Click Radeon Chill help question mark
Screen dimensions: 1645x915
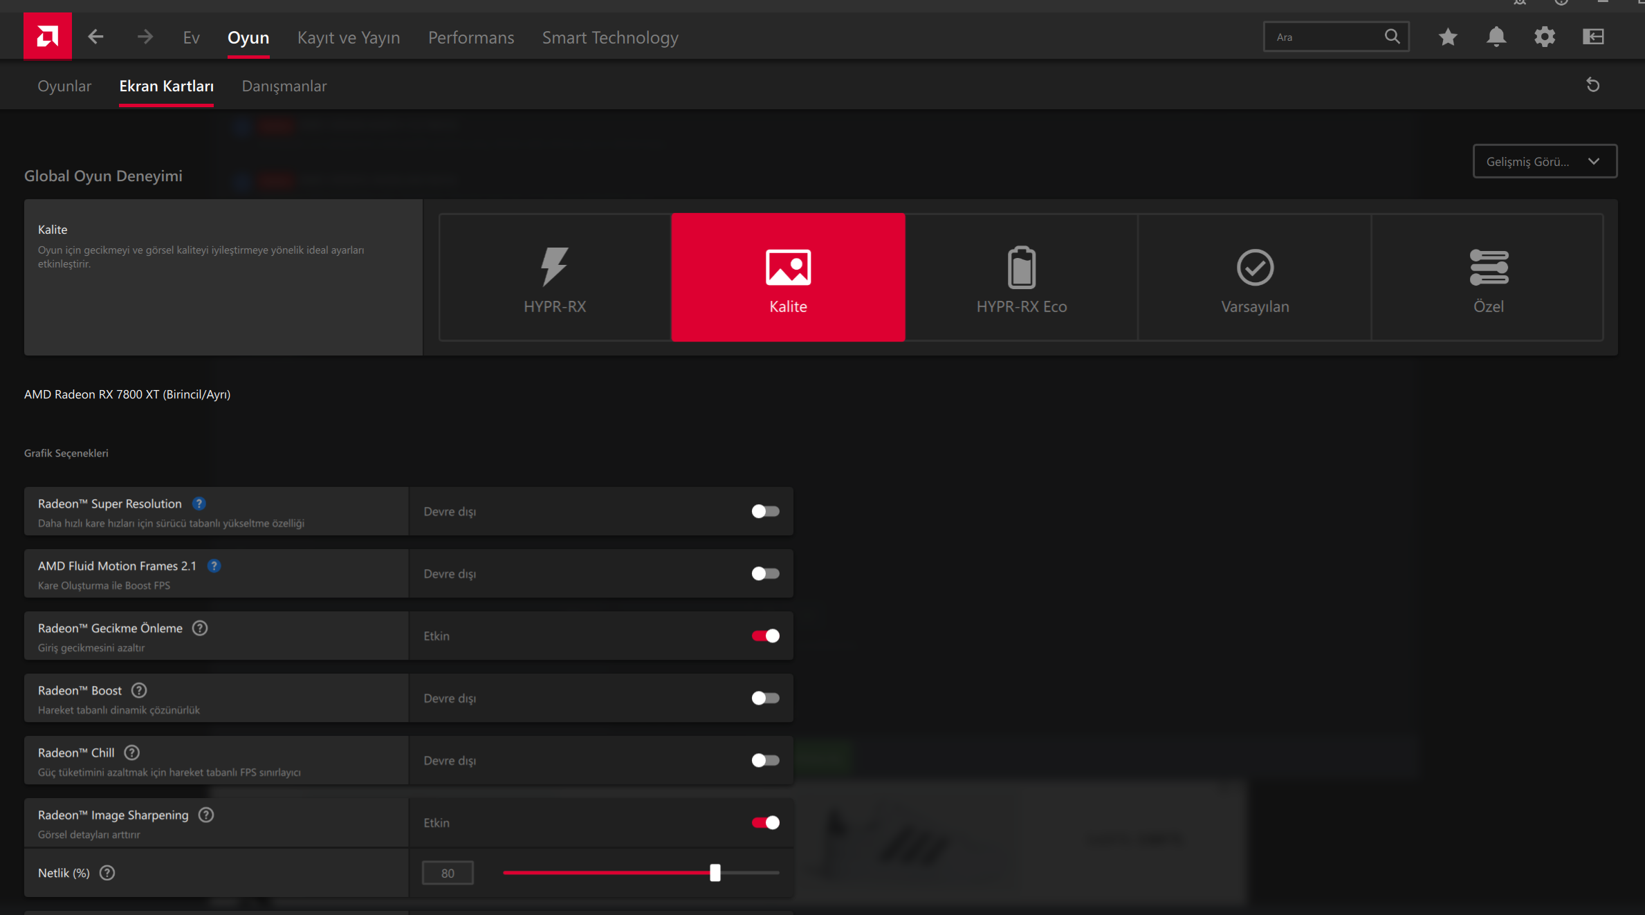pos(131,752)
